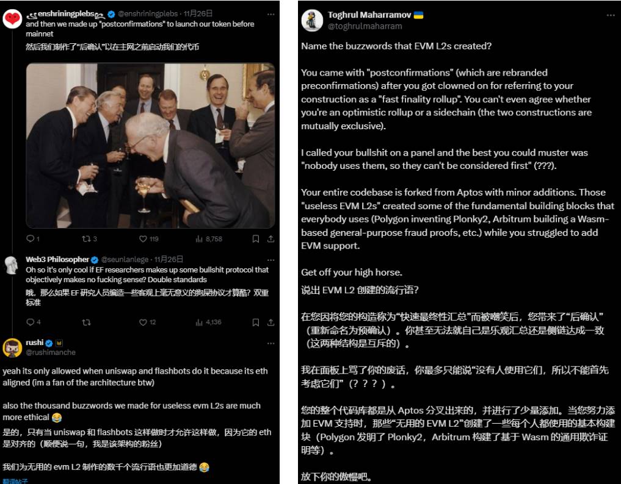
Task: Open more options on Web3 Philosopher's reply
Action: [271, 260]
